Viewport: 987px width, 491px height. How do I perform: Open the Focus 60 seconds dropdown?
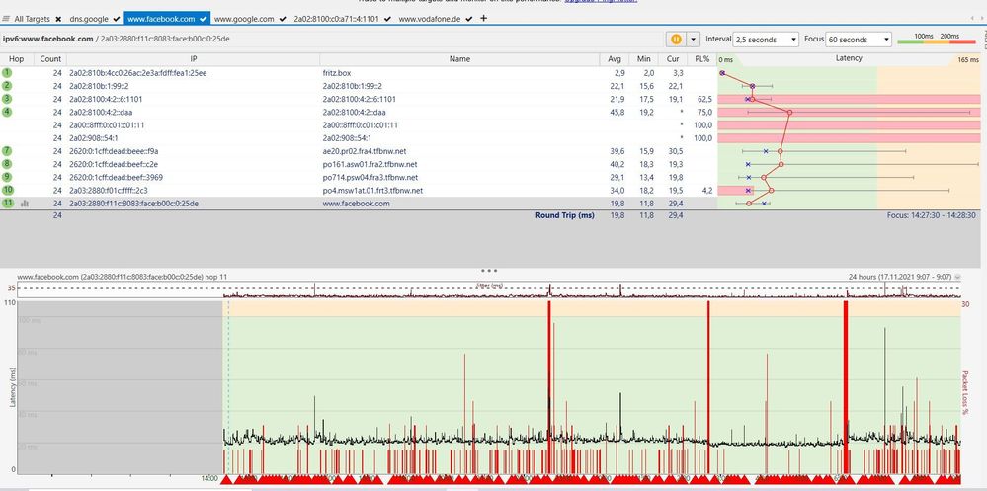point(859,40)
